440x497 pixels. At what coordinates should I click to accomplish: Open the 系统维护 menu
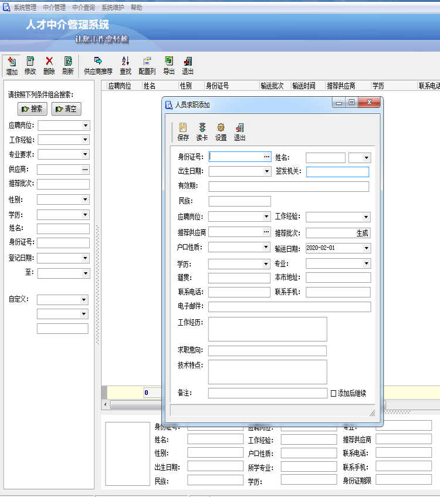click(x=113, y=7)
